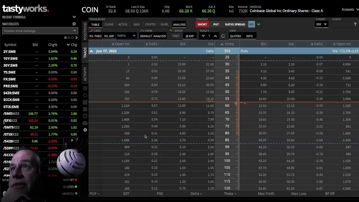Switch to PAIRS trade mode
This screenshot has width=359, height=202.
tap(164, 24)
